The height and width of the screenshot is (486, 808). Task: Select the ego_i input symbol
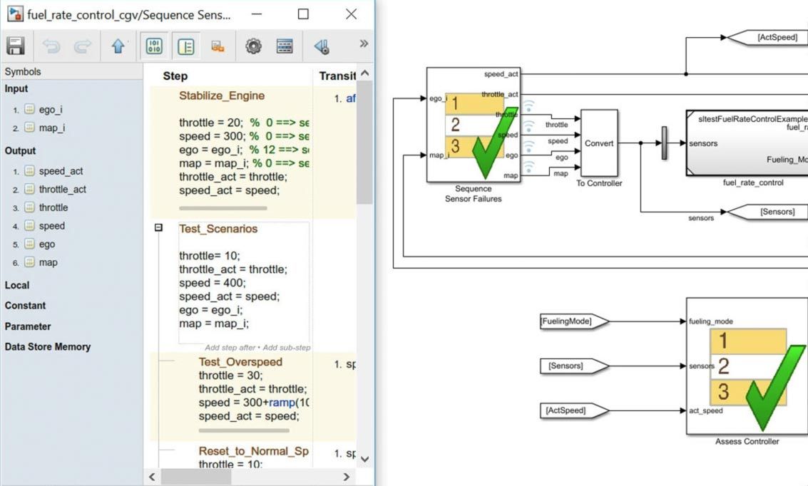(51, 110)
